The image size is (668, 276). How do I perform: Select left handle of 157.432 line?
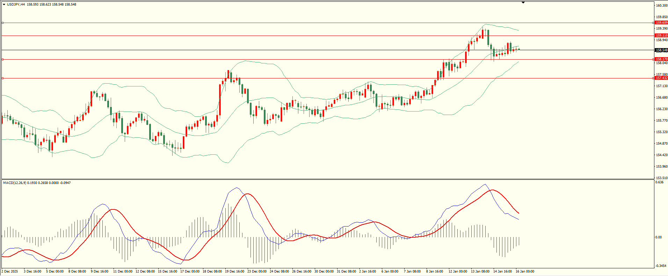3,78
